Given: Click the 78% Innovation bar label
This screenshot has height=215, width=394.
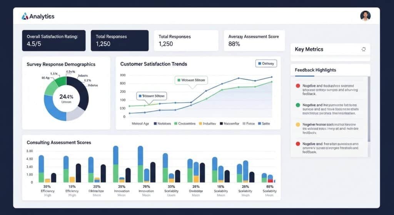Looking at the screenshot, I should click(x=146, y=187).
